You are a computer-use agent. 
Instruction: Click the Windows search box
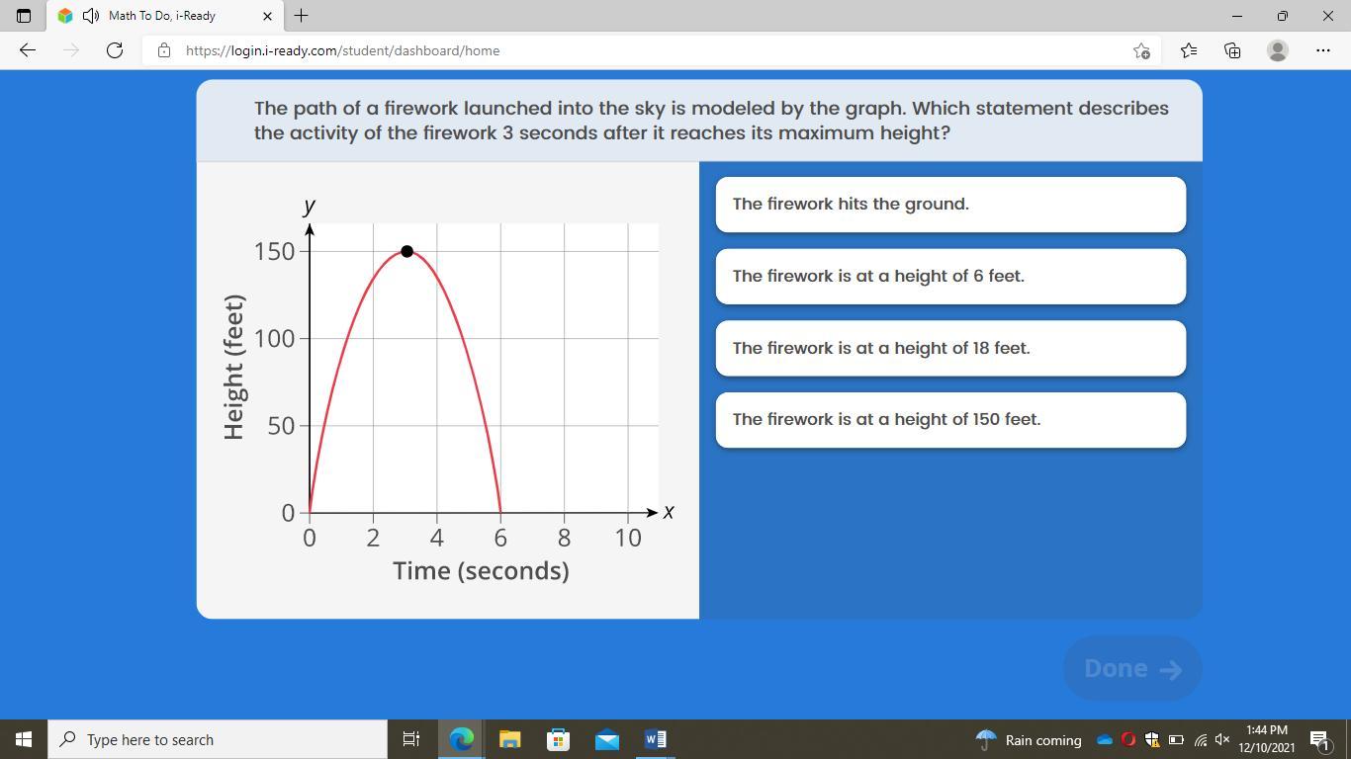pyautogui.click(x=218, y=739)
